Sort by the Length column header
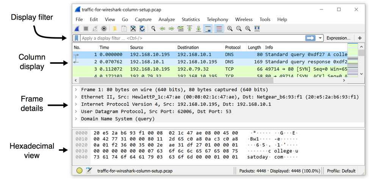Image resolution: width=369 pixels, height=179 pixels. pos(255,47)
